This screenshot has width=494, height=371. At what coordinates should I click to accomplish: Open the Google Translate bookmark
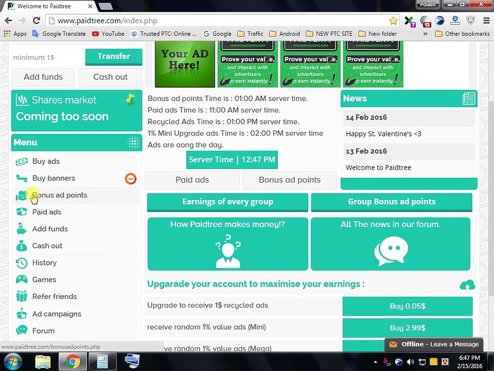click(x=59, y=34)
